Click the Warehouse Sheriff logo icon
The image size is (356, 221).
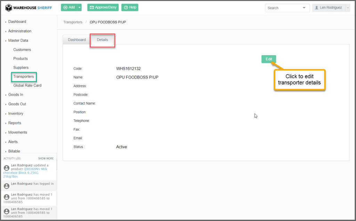coord(9,8)
